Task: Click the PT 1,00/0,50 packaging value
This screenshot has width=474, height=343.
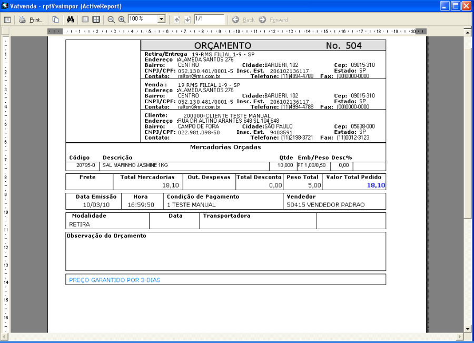Action: coord(312,165)
